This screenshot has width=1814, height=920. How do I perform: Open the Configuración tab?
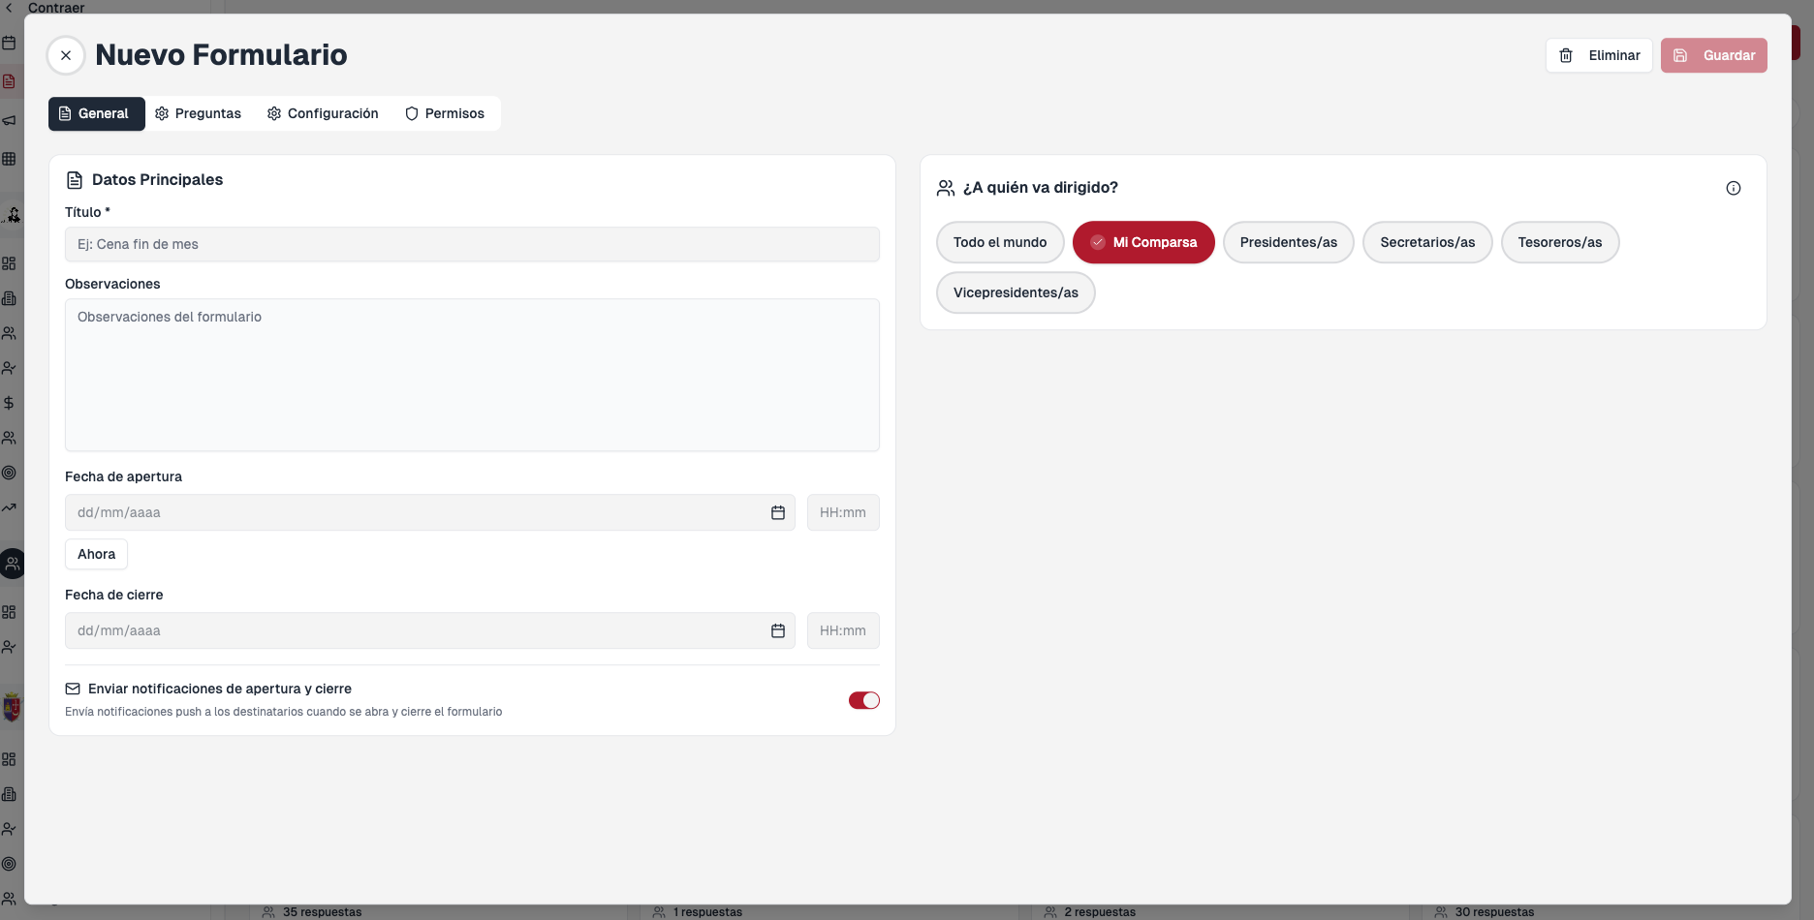[x=324, y=113]
